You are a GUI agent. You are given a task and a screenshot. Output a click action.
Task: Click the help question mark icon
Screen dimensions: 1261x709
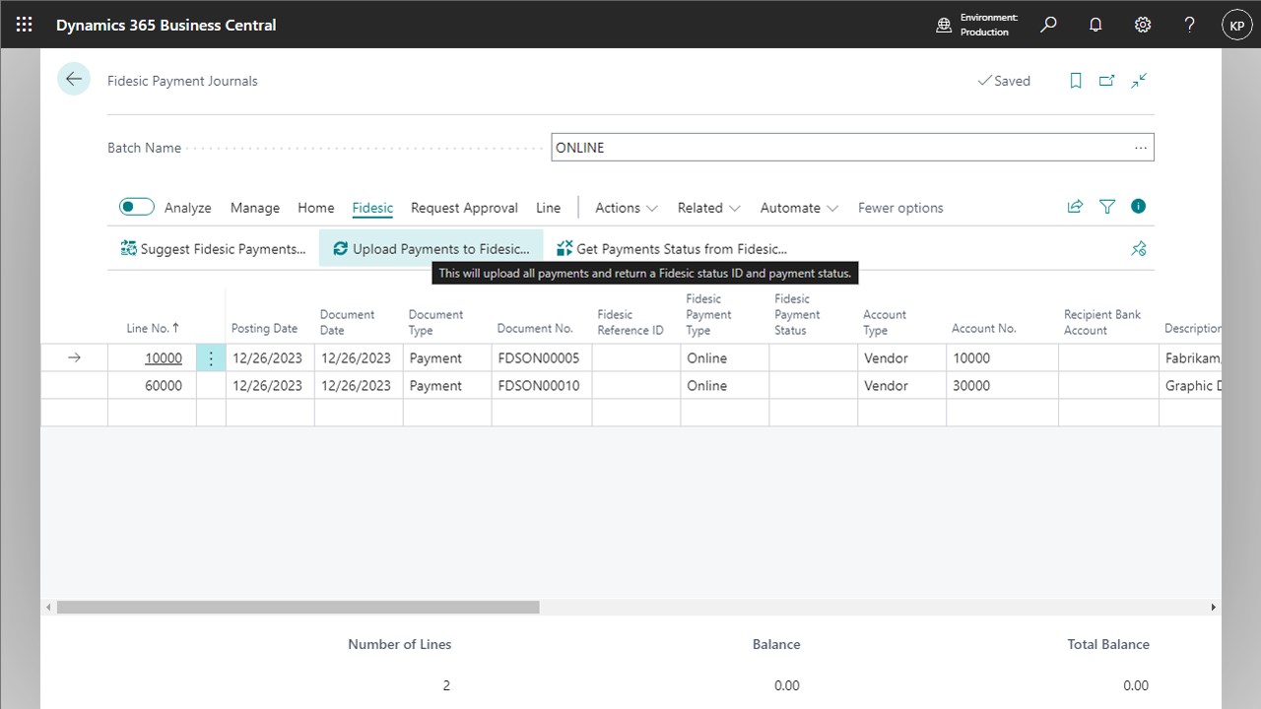tap(1190, 25)
